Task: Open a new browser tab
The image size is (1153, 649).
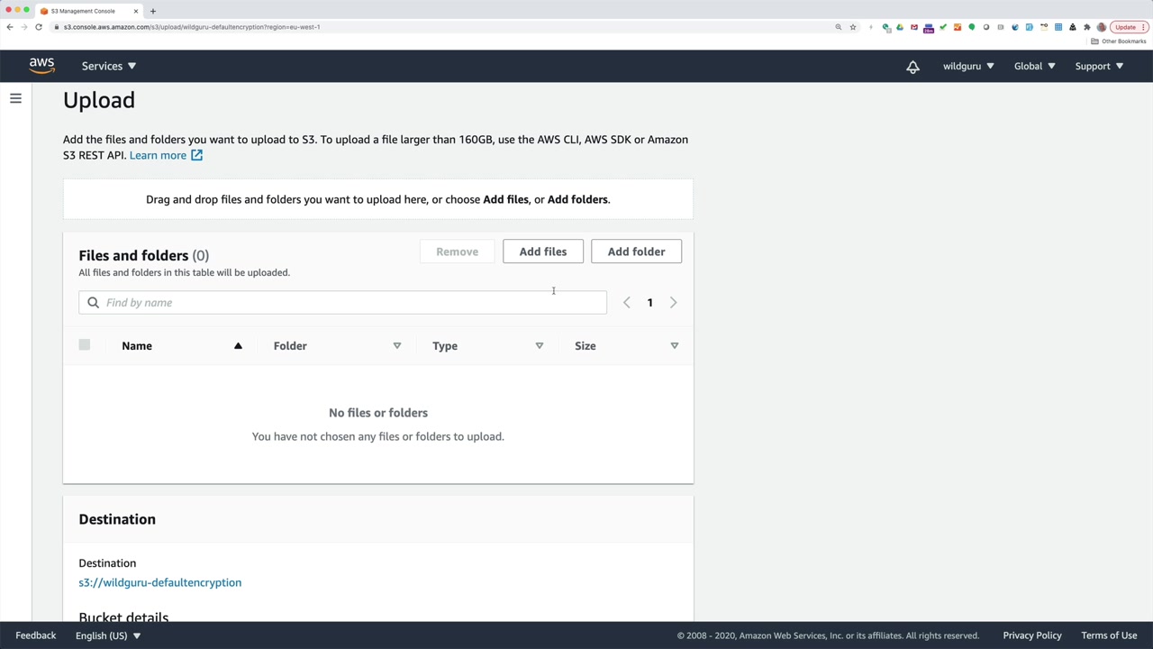Action: click(153, 11)
